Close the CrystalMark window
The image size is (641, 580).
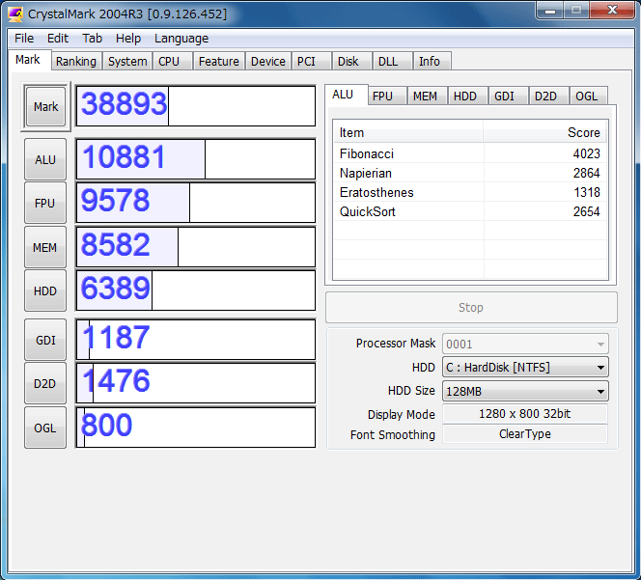coord(612,11)
